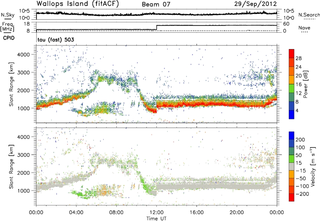The image size is (320, 221).
Task: Click the date "29/Sep/2012"
Action: tap(255, 4)
